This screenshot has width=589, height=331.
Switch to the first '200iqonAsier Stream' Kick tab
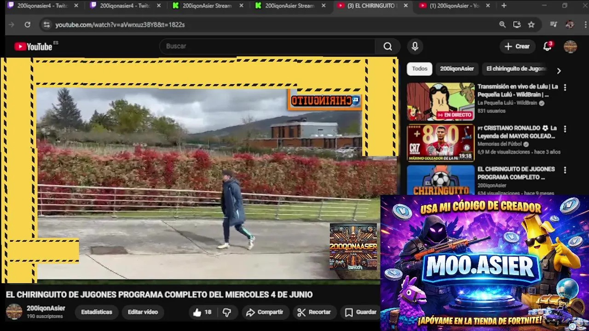click(x=207, y=6)
